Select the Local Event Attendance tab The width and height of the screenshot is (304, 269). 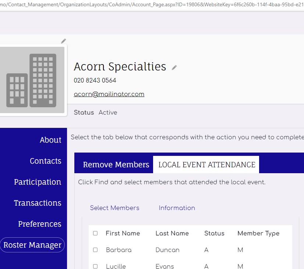tap(206, 165)
